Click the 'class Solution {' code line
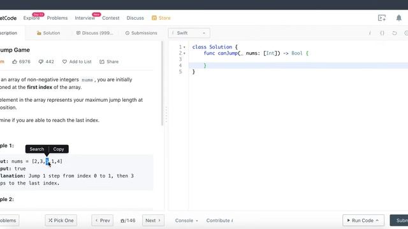 point(215,47)
